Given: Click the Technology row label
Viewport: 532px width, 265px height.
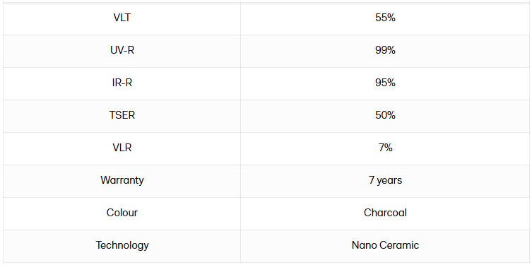Looking at the screenshot, I should (x=122, y=245).
